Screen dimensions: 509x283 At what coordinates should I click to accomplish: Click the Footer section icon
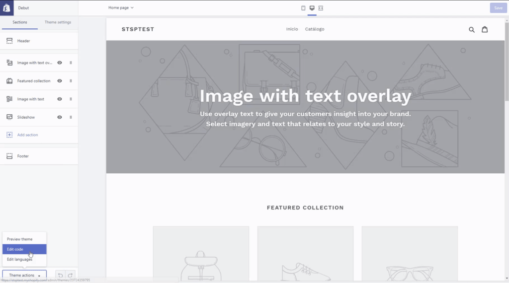9,156
